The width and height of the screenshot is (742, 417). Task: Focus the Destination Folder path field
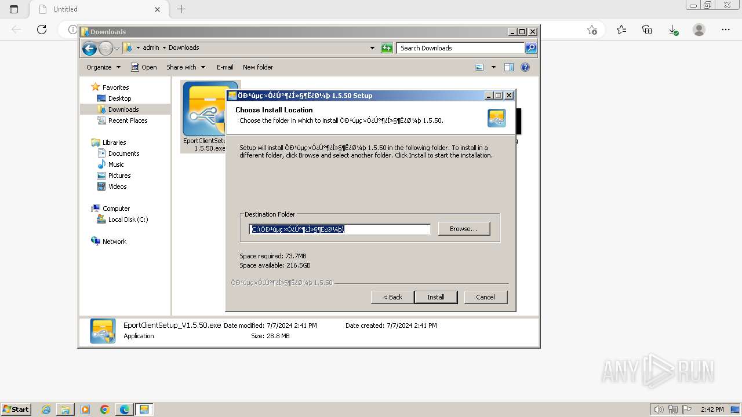click(x=340, y=229)
